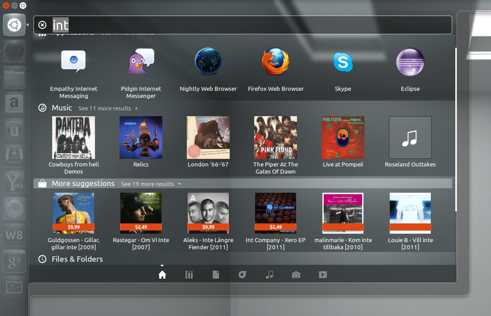
Task: Open Google Plus launcher icon
Action: tap(14, 261)
